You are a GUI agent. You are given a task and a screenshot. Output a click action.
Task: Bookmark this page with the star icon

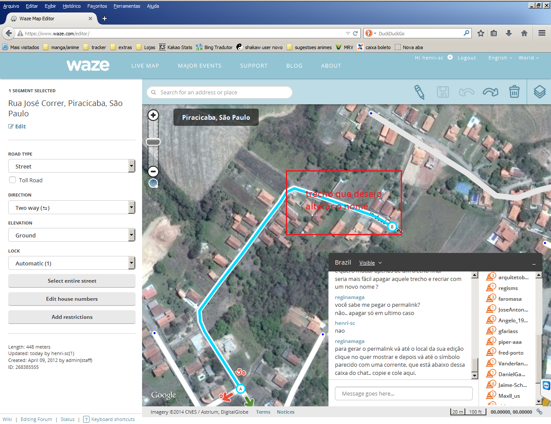point(481,33)
